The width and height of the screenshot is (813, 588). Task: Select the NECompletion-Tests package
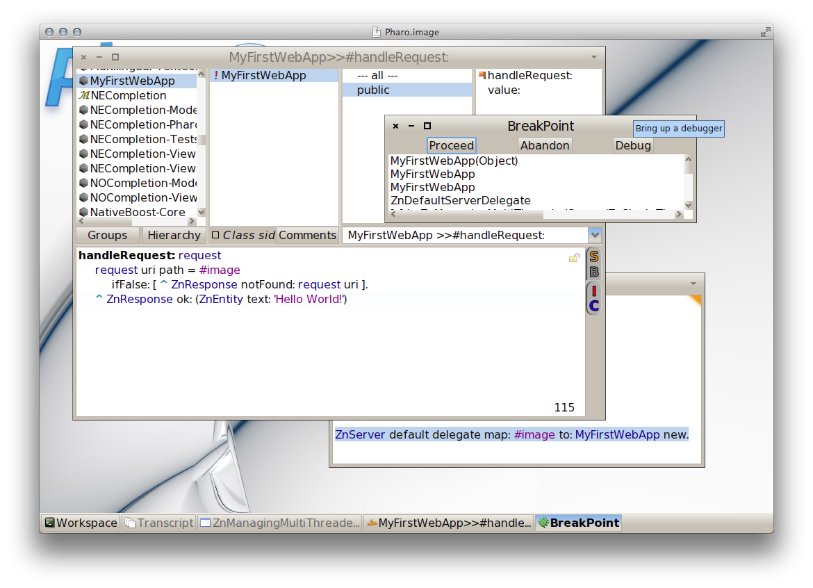click(138, 140)
